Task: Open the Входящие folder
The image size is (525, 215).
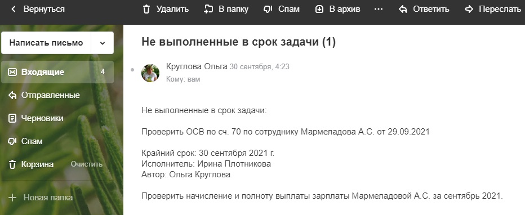Action: [57, 72]
